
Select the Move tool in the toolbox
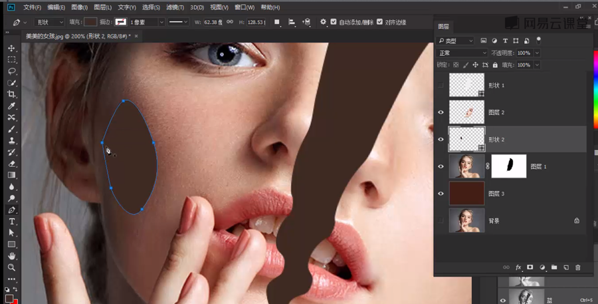[11, 49]
